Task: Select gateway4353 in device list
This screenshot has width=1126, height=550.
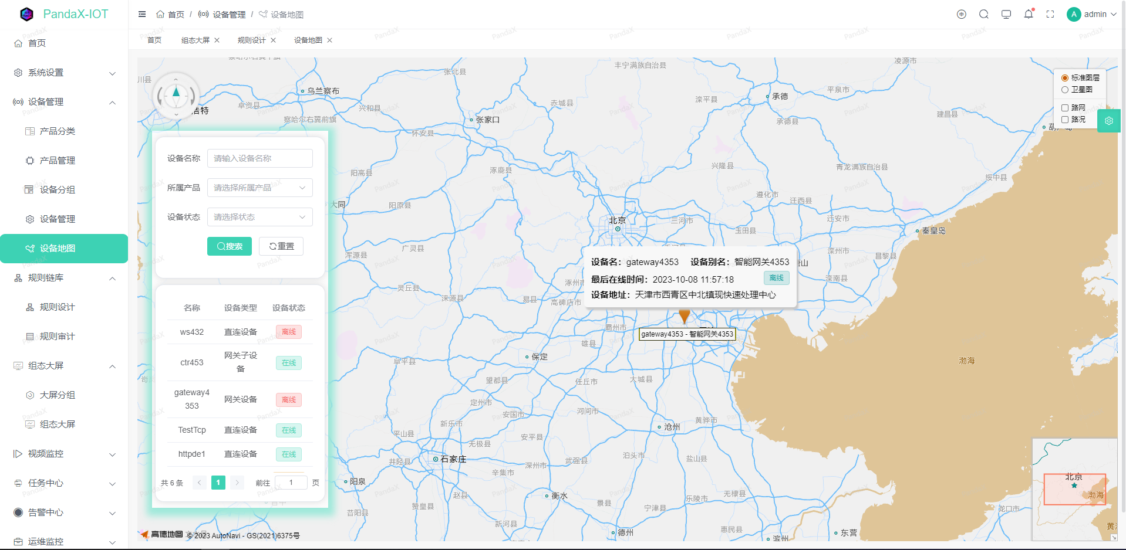Action: point(240,399)
